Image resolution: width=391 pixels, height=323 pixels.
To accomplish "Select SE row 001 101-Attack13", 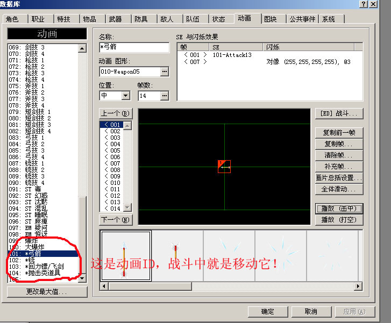I will [269, 55].
